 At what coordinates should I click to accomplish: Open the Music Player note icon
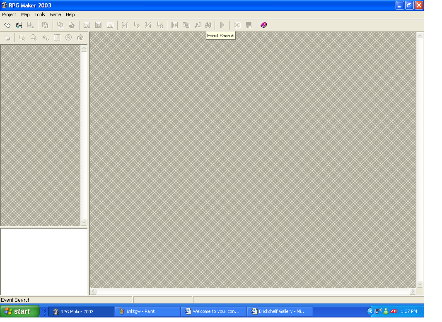[198, 25]
